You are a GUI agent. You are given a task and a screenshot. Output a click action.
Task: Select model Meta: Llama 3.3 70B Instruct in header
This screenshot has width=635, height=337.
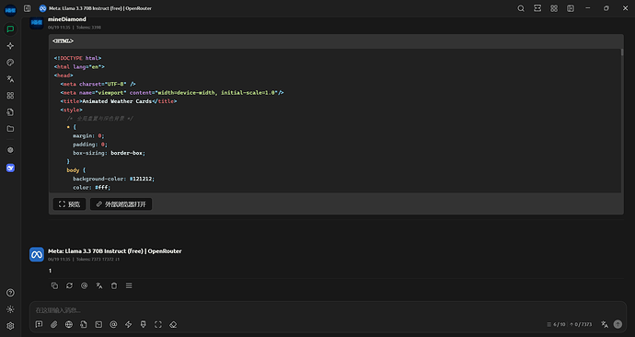(96, 8)
